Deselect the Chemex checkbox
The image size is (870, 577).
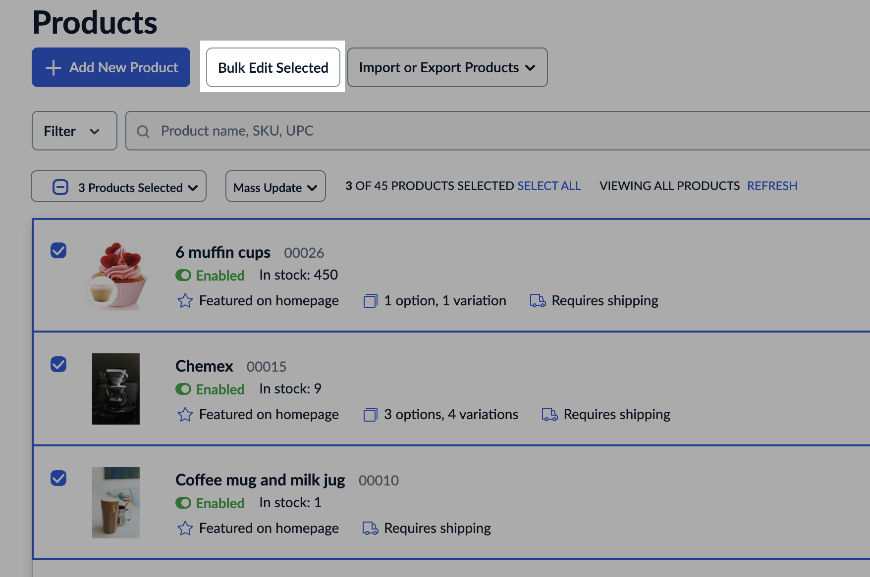59,365
